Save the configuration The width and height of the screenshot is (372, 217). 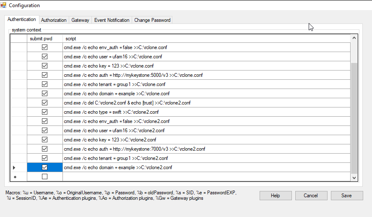346,196
